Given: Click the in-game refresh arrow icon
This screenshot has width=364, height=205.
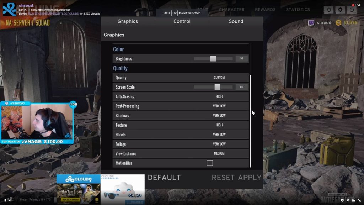Looking at the screenshot, I should pos(328,10).
